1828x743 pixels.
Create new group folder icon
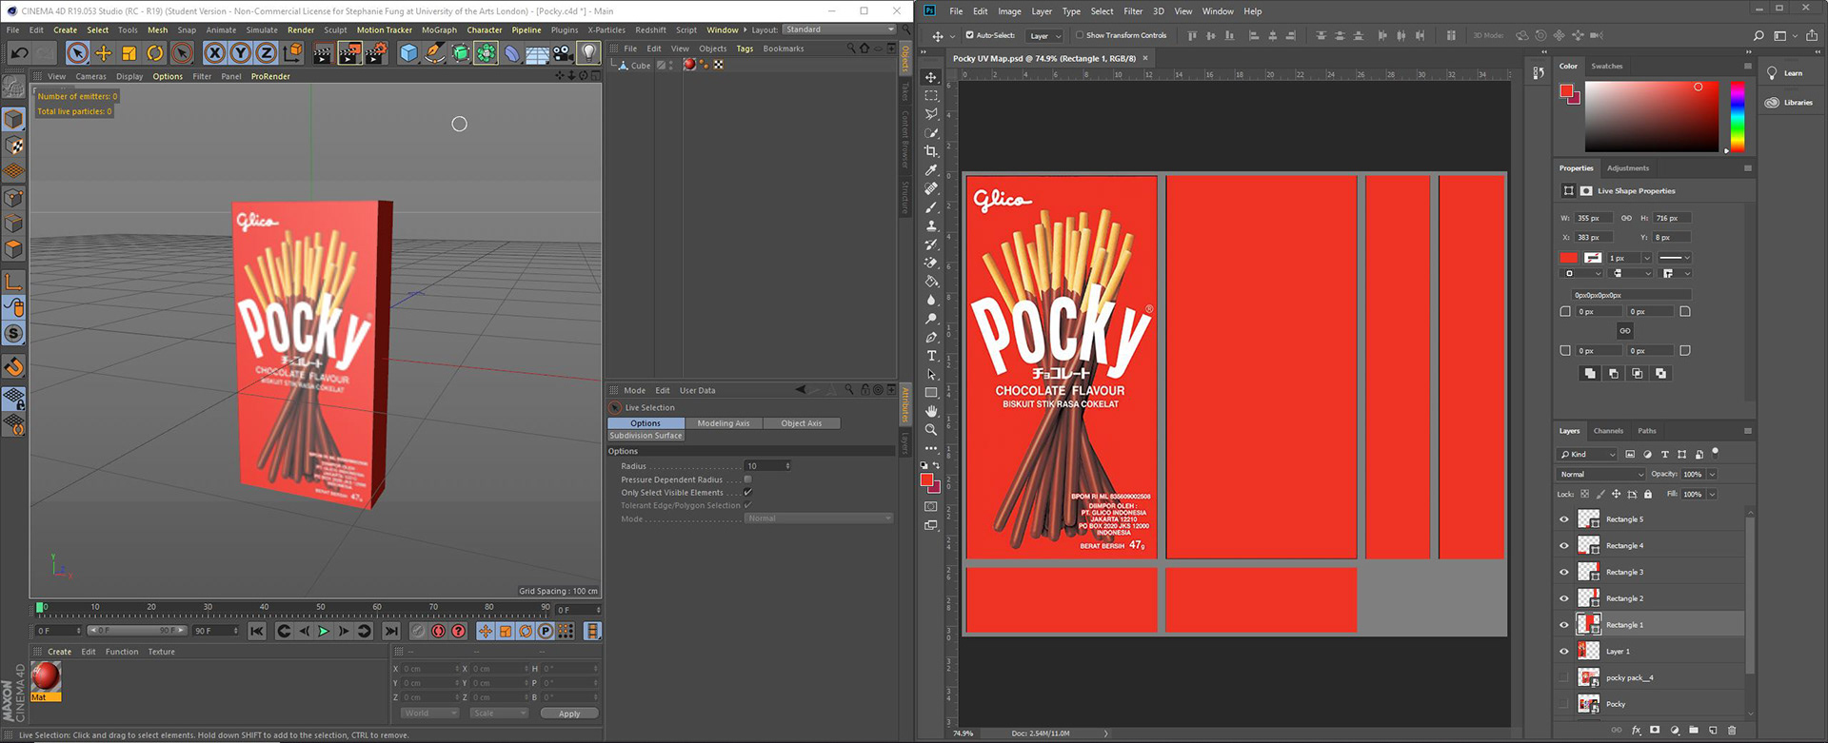pos(1694,731)
